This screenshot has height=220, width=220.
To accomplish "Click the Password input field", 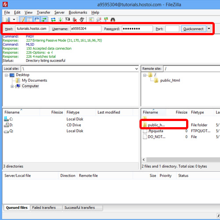I will click(137, 29).
